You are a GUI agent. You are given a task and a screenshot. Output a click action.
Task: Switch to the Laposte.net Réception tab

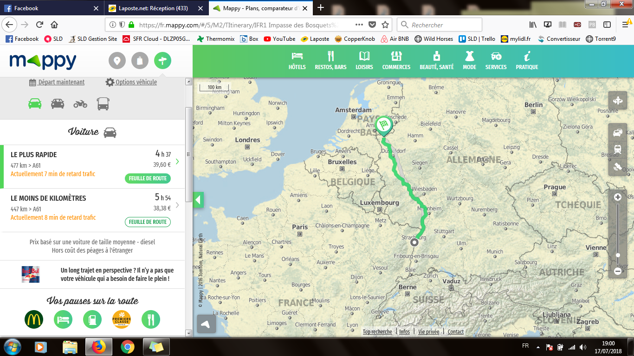[157, 8]
